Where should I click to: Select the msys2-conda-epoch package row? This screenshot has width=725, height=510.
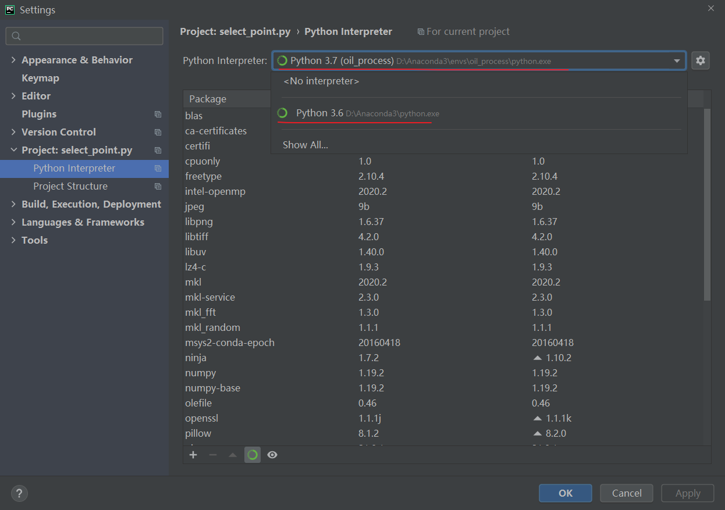(x=443, y=343)
